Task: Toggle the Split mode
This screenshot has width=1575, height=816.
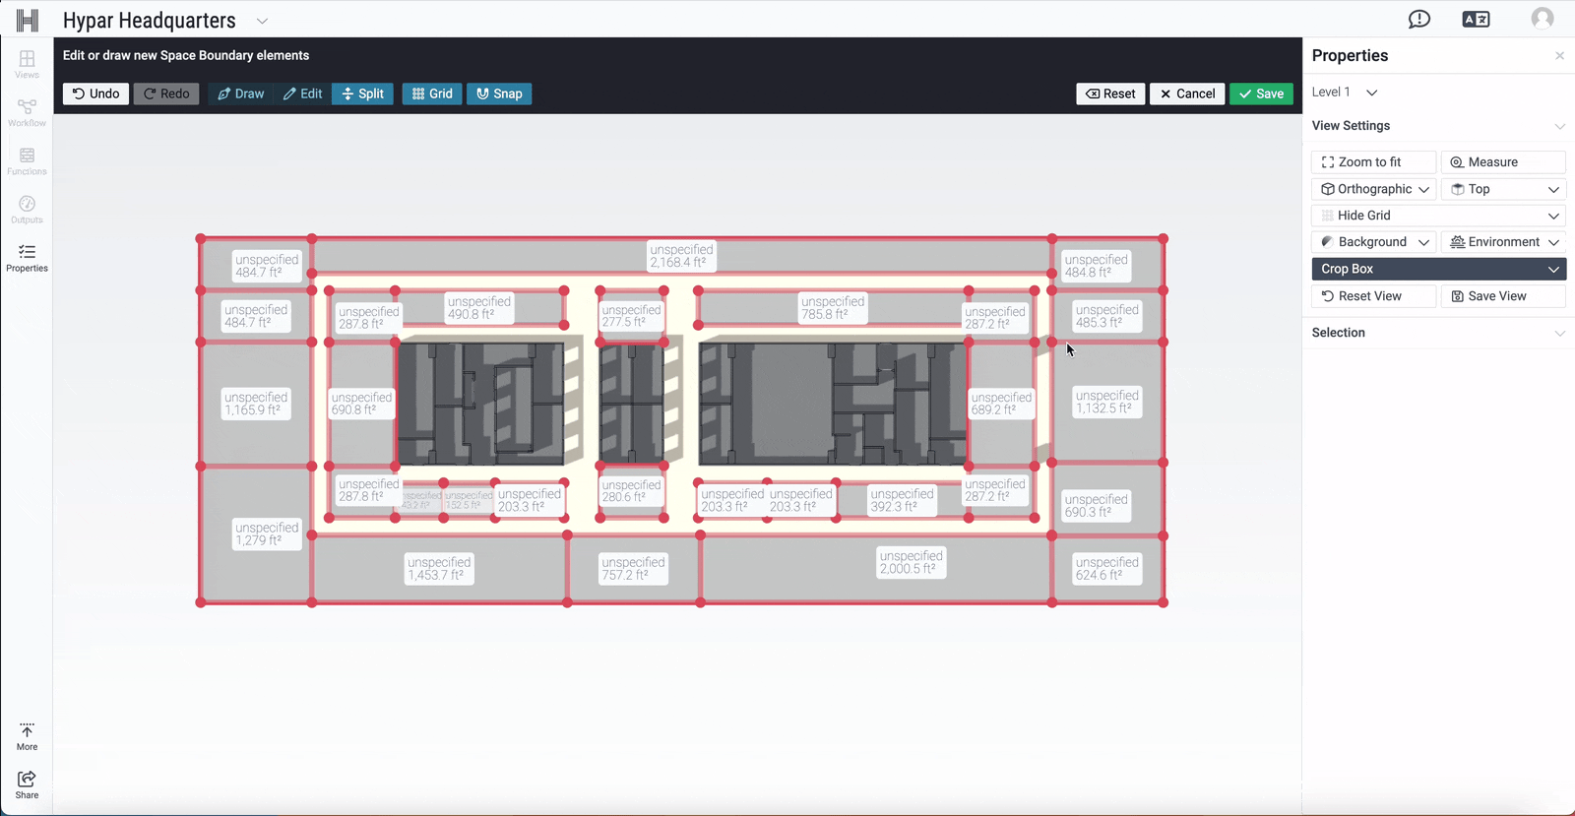Action: click(x=362, y=94)
